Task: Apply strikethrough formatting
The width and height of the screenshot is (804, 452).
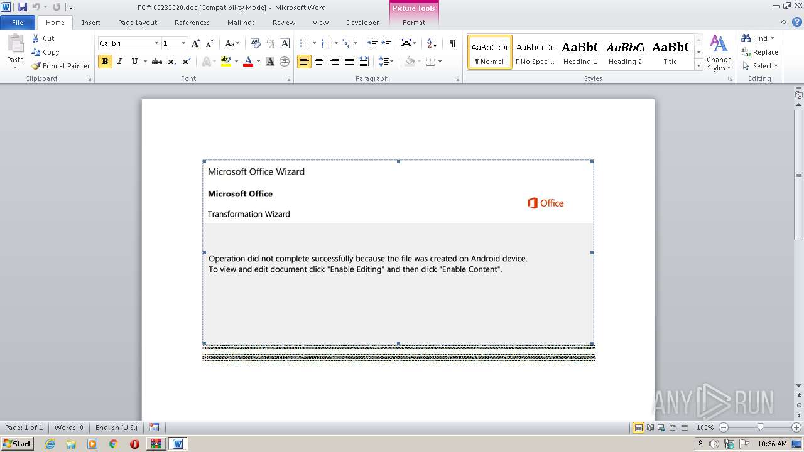Action: click(157, 62)
